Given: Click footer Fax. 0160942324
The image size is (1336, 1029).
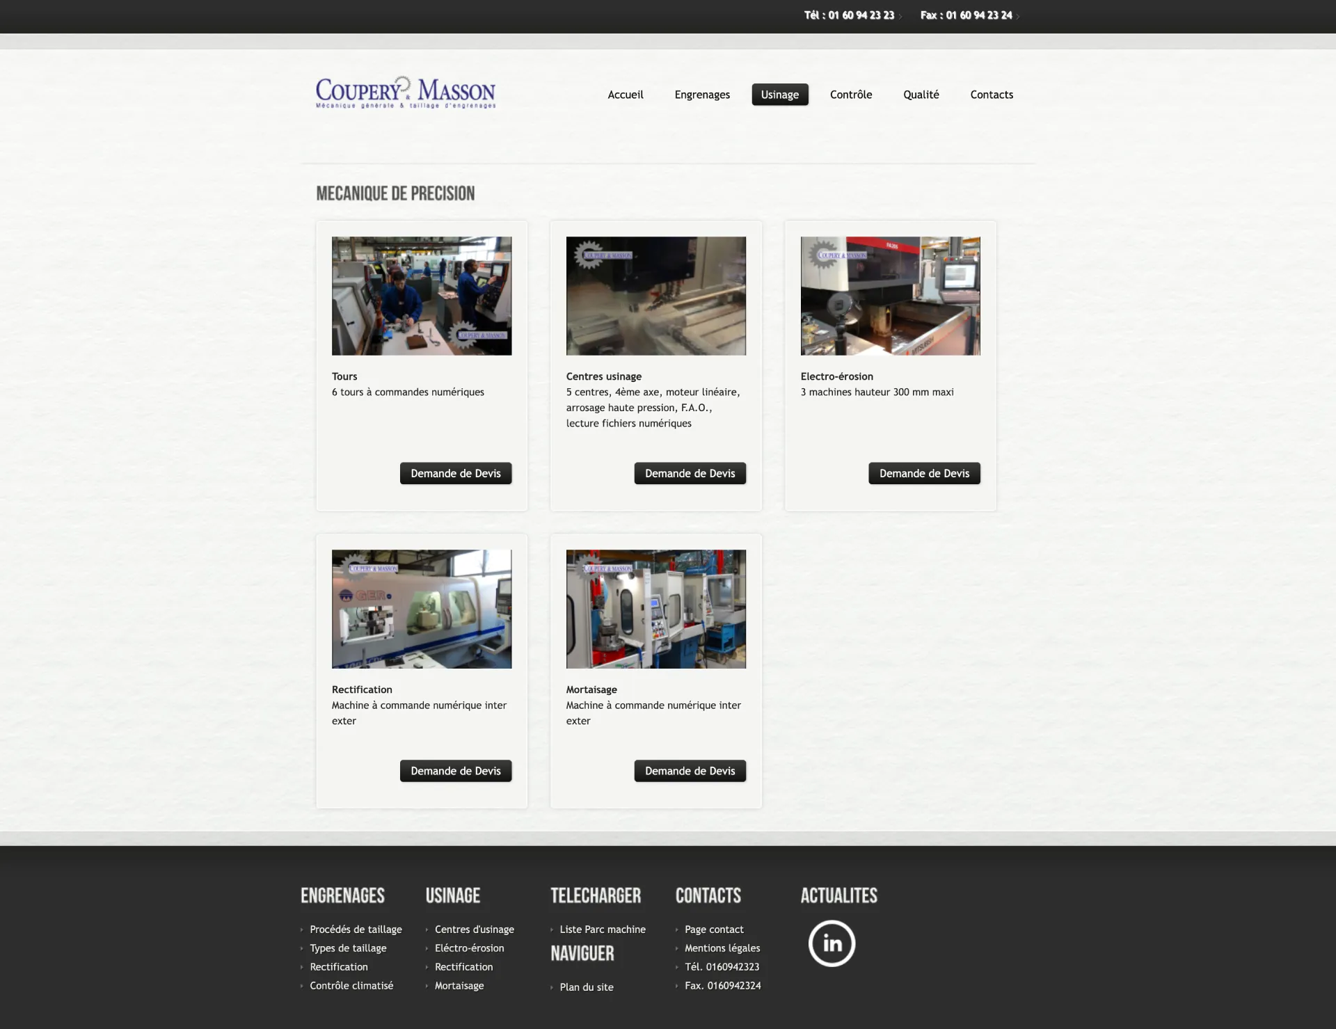Looking at the screenshot, I should (x=722, y=986).
